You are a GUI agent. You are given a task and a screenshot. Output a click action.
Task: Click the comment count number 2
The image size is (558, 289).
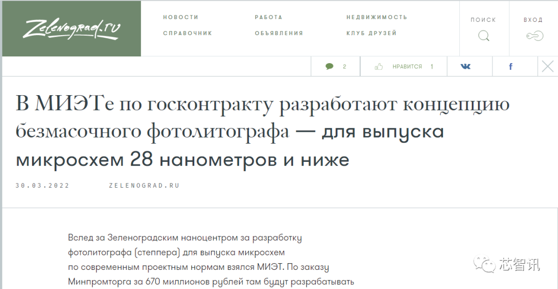(345, 67)
